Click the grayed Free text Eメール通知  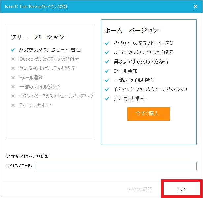pyautogui.click(x=31, y=78)
